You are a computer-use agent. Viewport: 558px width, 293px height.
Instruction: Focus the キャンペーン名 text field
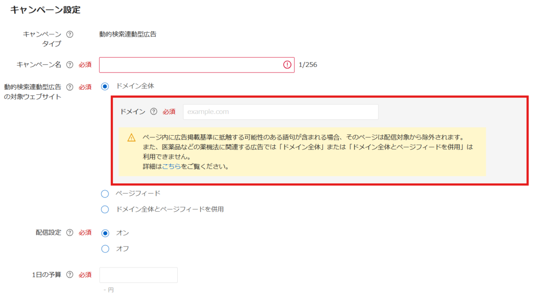click(x=191, y=65)
